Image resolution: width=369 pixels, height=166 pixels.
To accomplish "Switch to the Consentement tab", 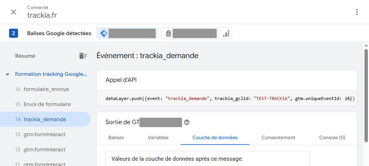I will coord(279,137).
